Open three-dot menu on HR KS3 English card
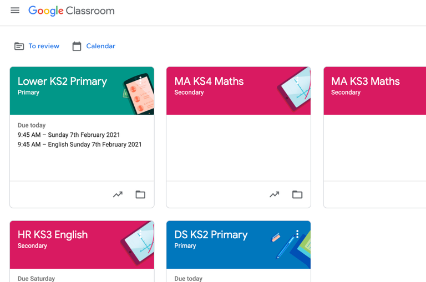Viewport: 426px width, 282px height. tap(140, 234)
